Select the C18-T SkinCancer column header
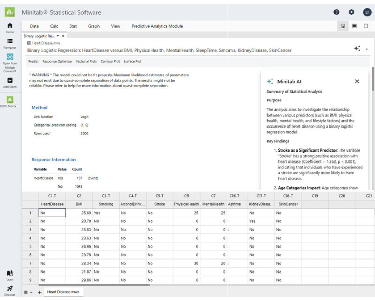375x301 pixels. pos(288,200)
